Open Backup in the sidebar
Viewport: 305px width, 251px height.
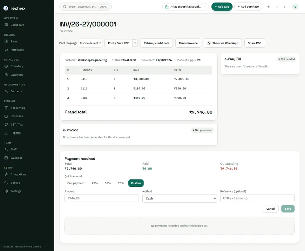pyautogui.click(x=15, y=183)
